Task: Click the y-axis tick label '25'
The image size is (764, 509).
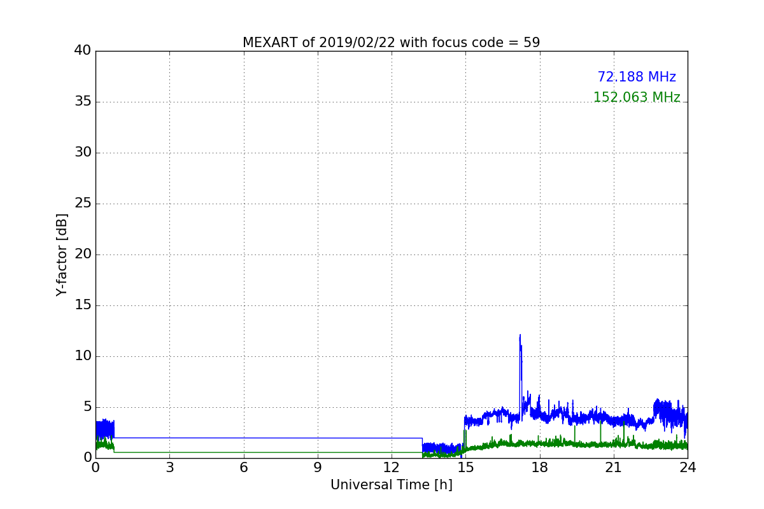Action: point(83,204)
